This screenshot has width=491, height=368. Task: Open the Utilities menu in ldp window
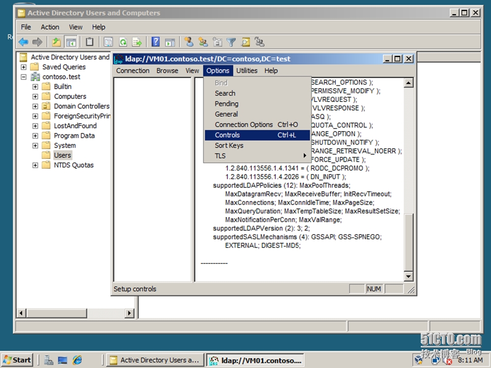[x=247, y=71]
